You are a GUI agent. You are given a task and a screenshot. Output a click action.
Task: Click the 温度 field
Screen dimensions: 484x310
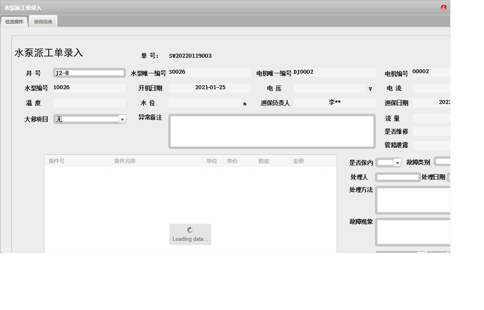click(x=90, y=103)
